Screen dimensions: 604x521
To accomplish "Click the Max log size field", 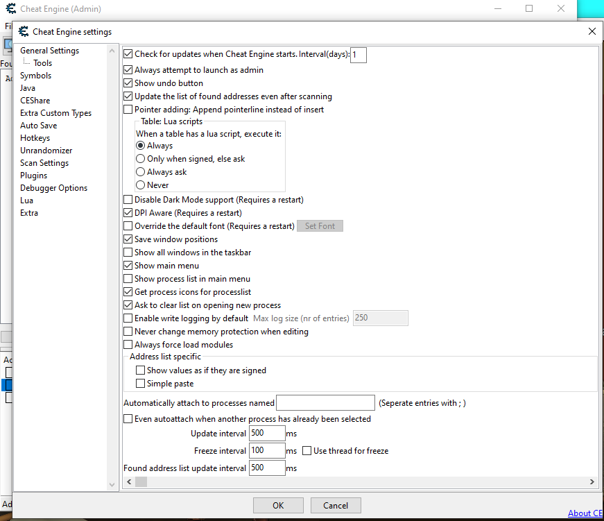I will (x=381, y=318).
